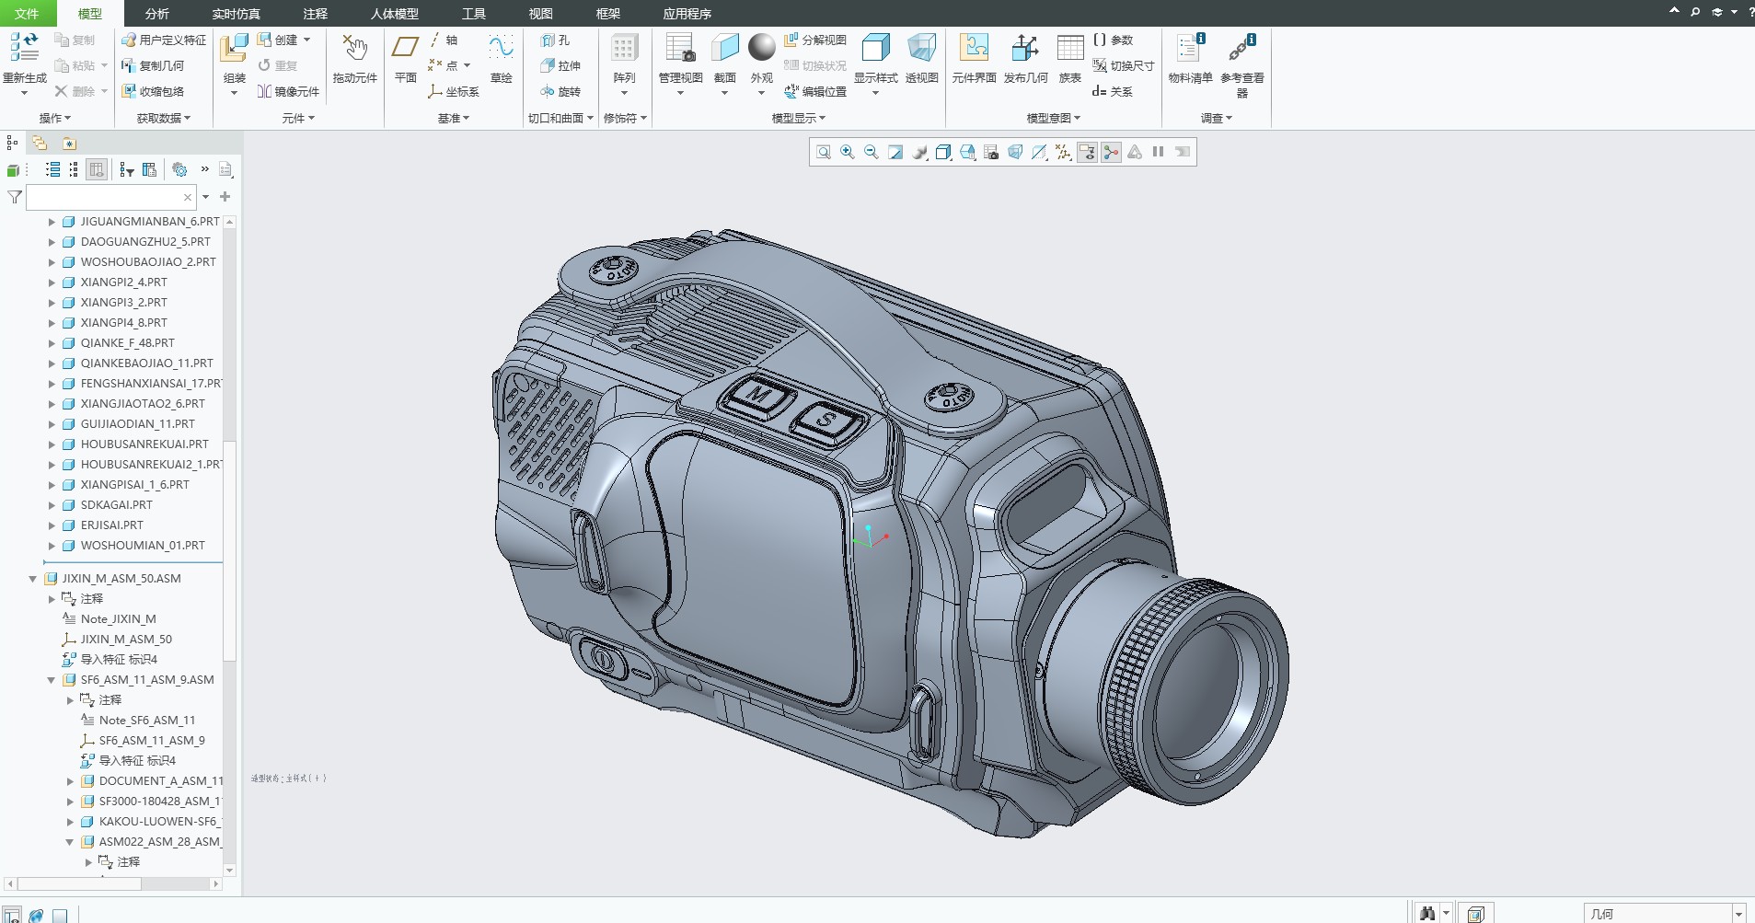
Task: Toggle Exploded View (分解视图)
Action: (814, 40)
